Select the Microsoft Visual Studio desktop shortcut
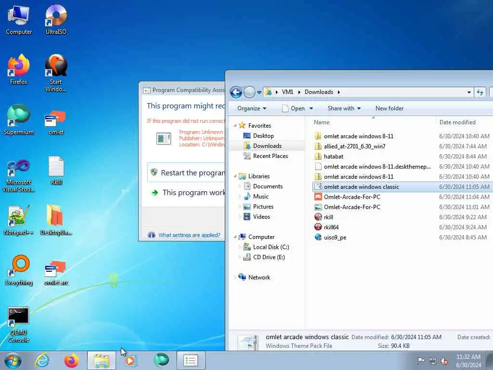The image size is (493, 370). [19, 175]
